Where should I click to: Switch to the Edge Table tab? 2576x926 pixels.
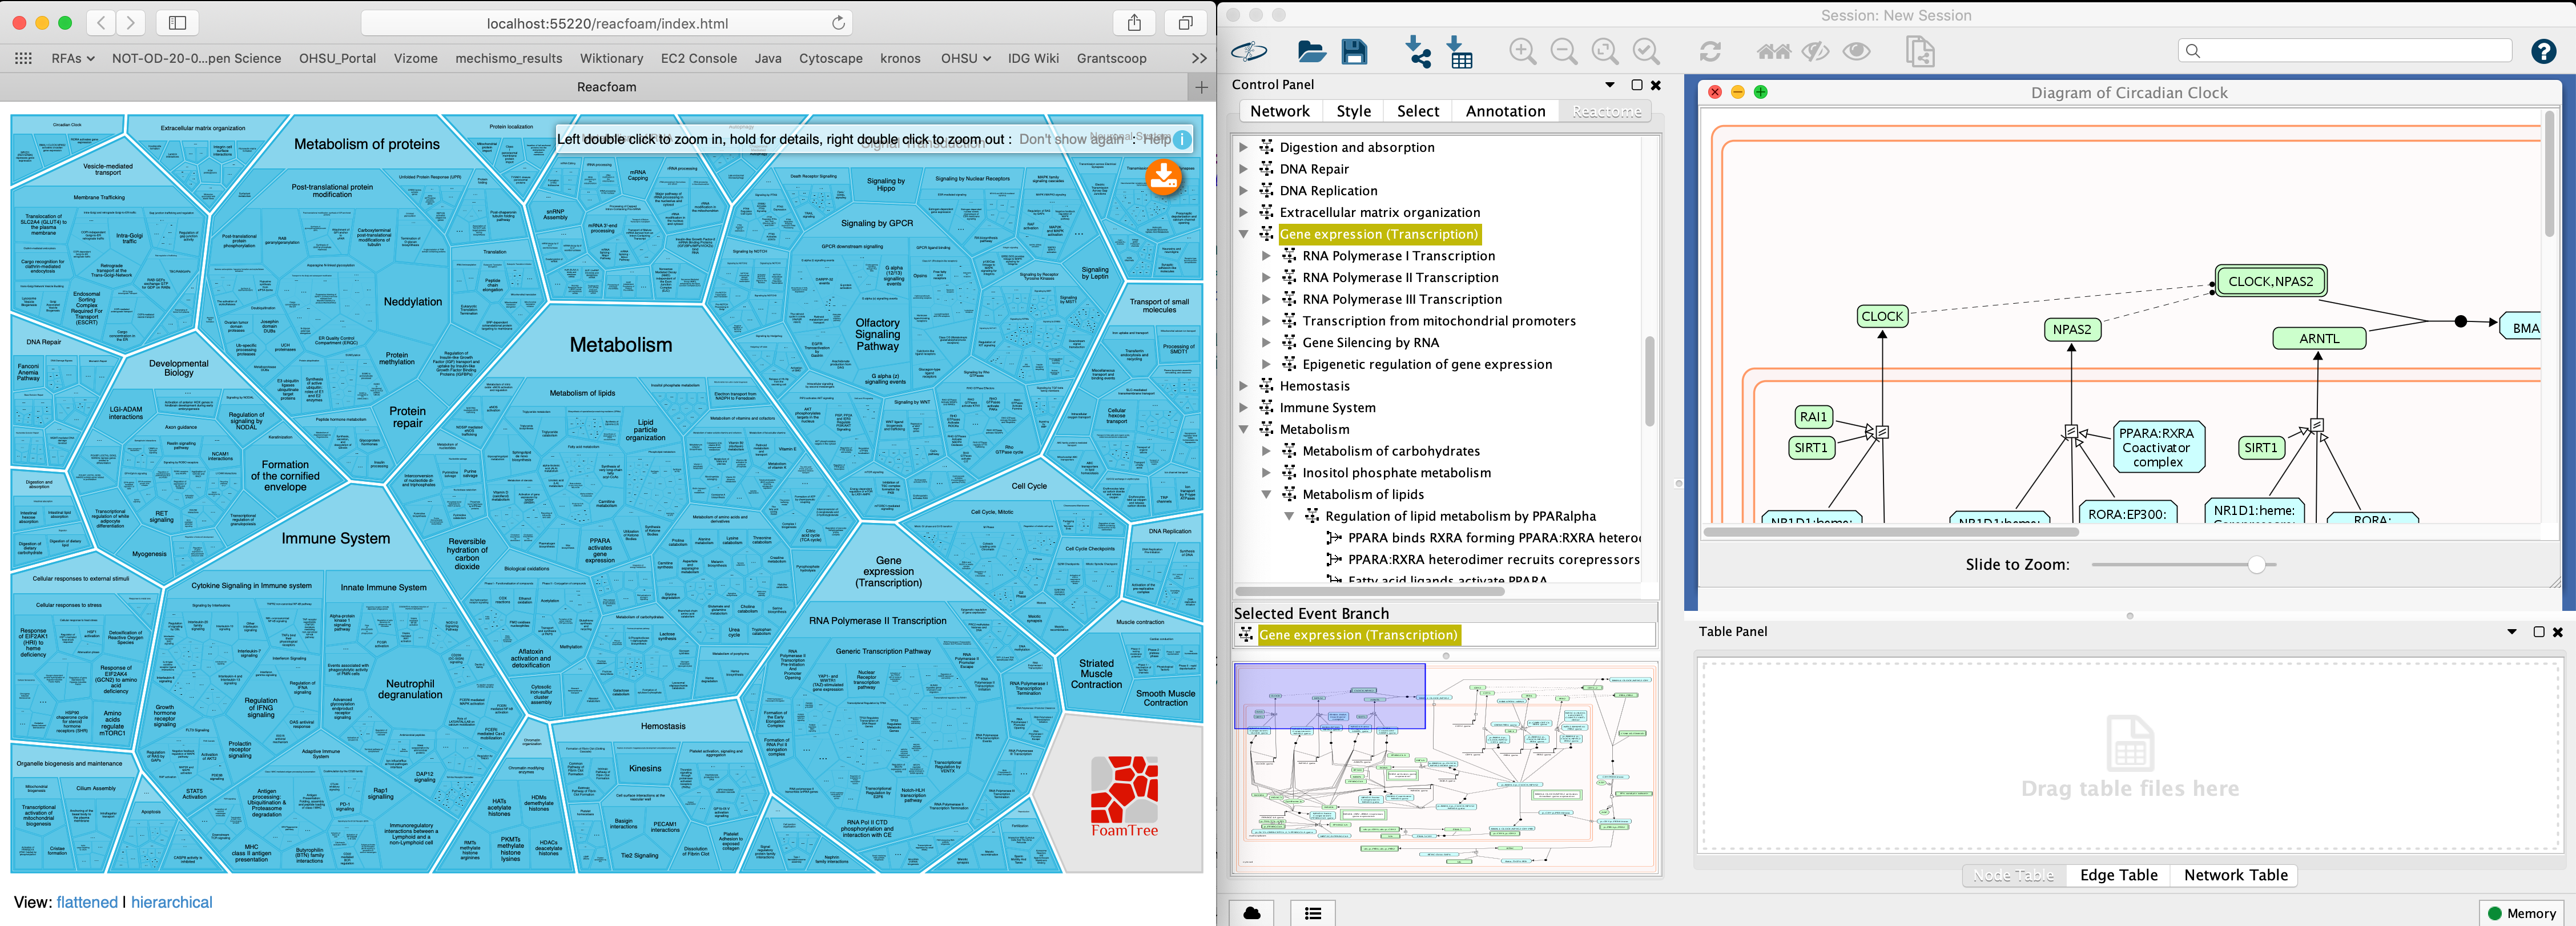click(2118, 875)
